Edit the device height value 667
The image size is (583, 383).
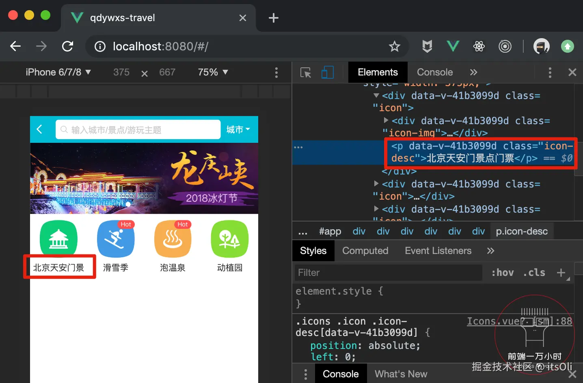pos(167,72)
